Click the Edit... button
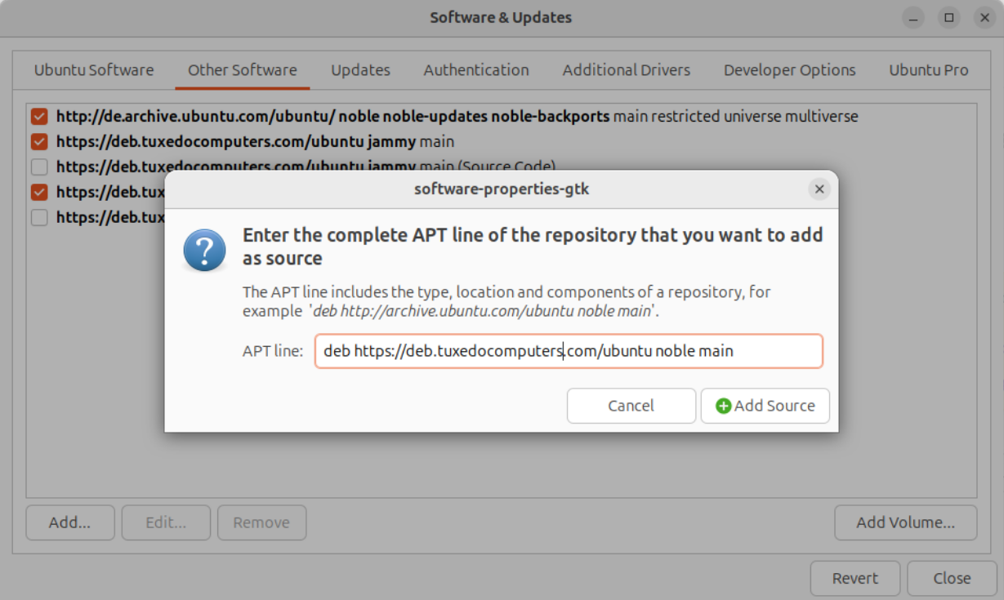 (166, 522)
